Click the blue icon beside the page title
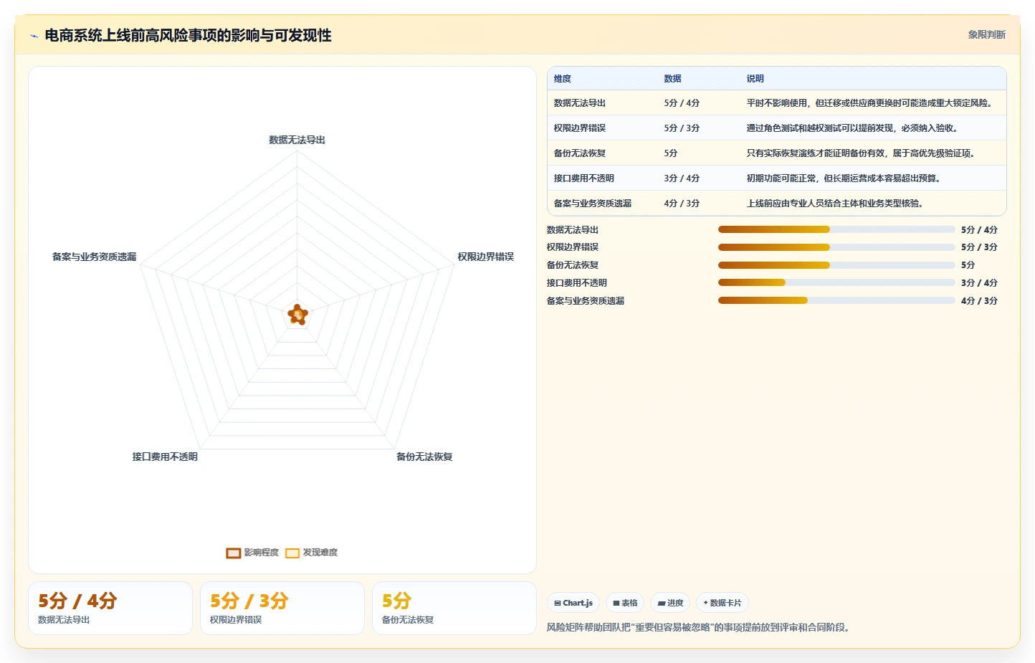The width and height of the screenshot is (1035, 663). click(x=34, y=36)
